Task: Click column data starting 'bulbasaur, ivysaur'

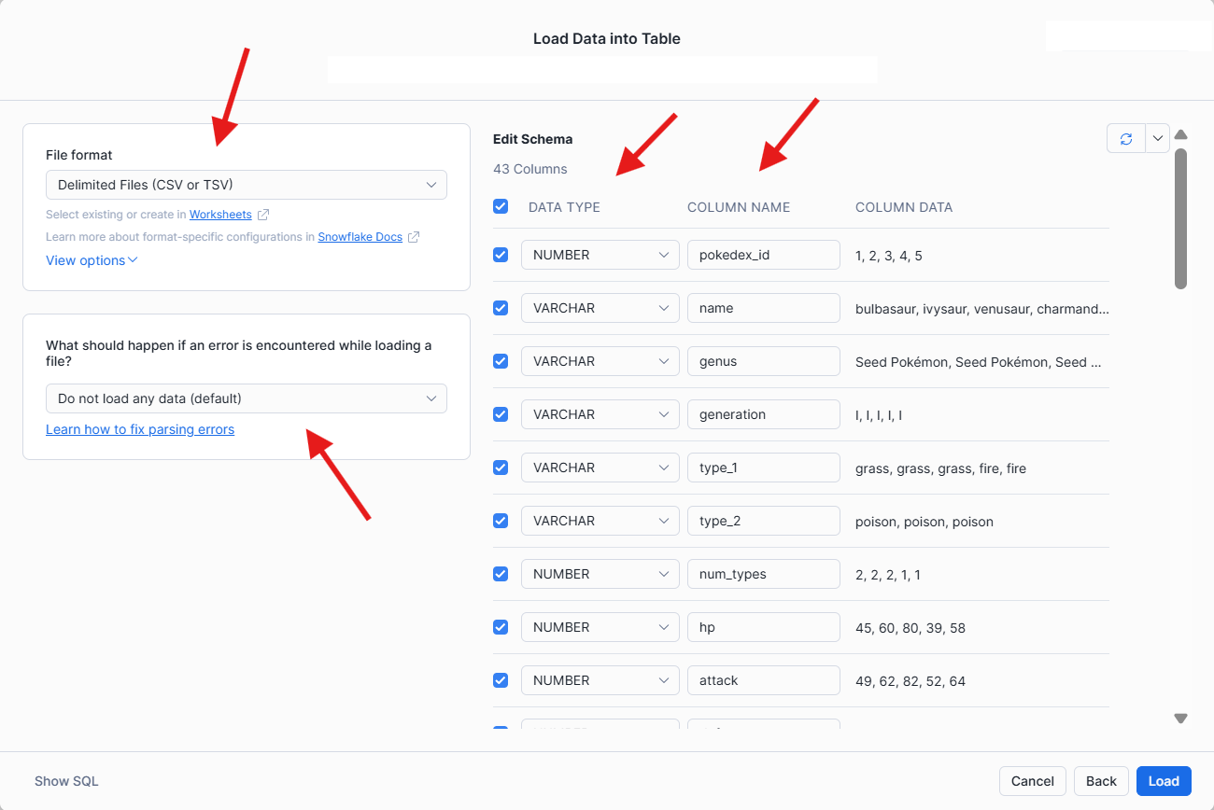Action: [x=982, y=308]
